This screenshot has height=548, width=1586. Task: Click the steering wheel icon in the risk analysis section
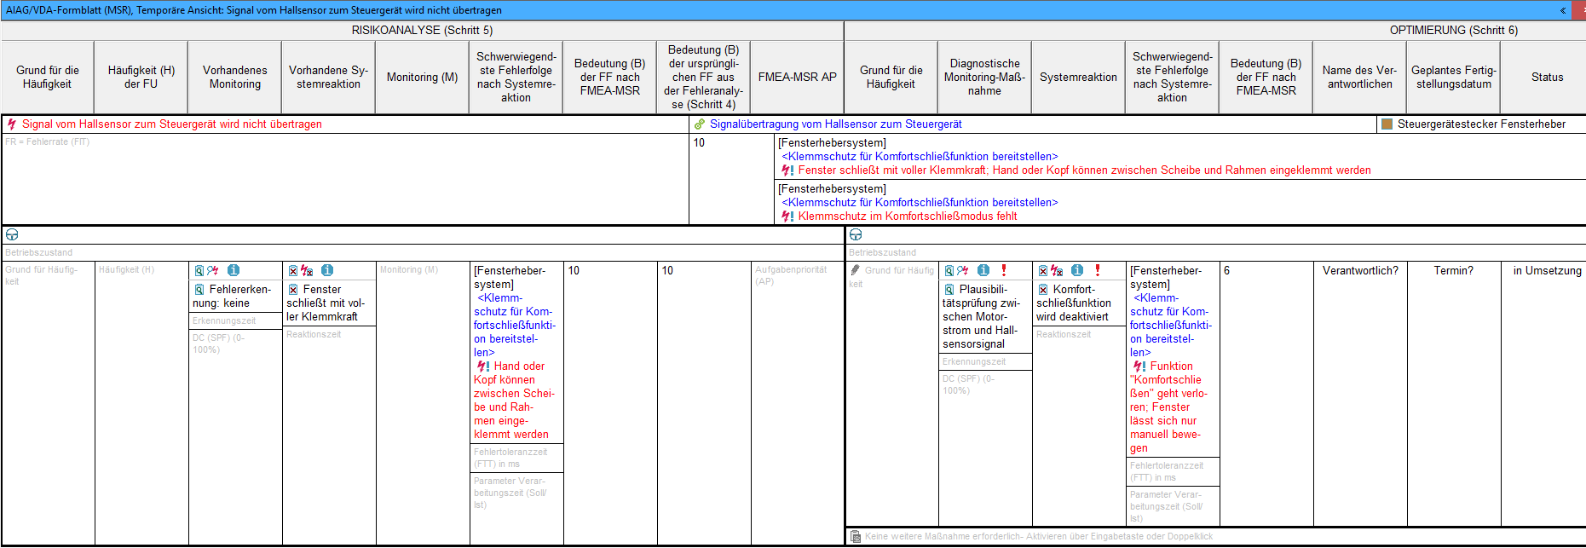click(x=12, y=234)
